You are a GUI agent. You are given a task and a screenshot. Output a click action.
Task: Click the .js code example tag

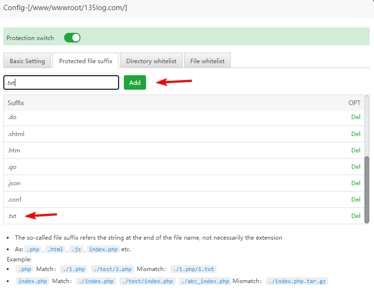(x=76, y=249)
